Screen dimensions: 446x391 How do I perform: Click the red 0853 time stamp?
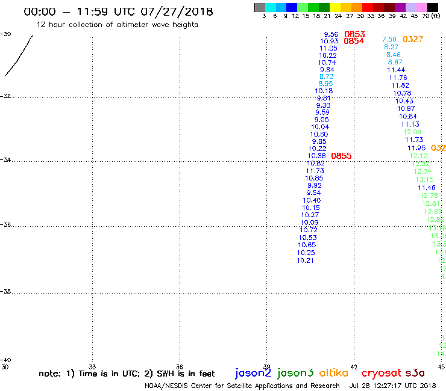click(354, 34)
